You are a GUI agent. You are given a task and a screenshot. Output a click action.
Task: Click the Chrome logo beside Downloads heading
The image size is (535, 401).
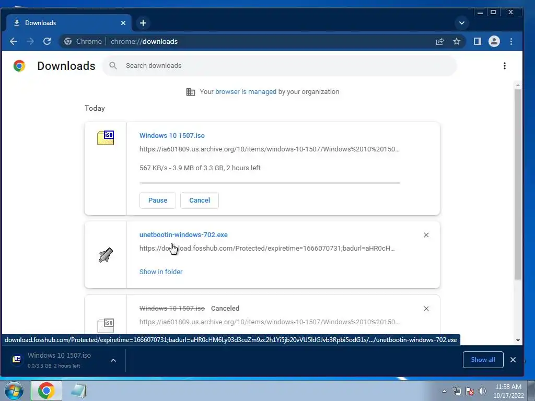pyautogui.click(x=19, y=65)
